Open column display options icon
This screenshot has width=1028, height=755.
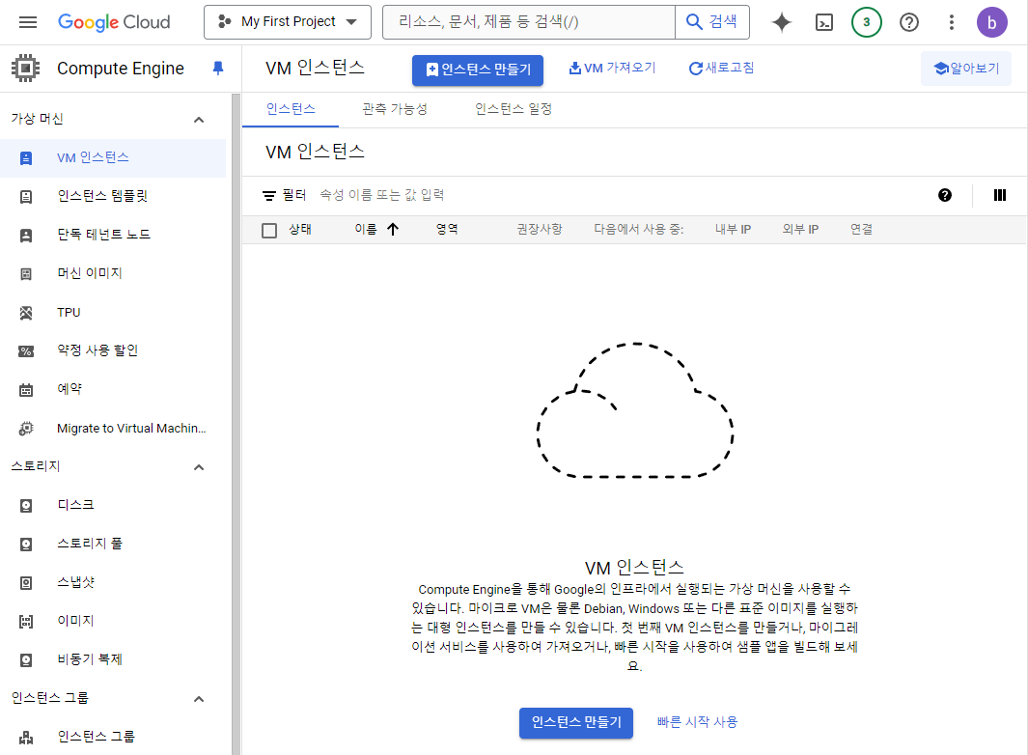click(1000, 195)
